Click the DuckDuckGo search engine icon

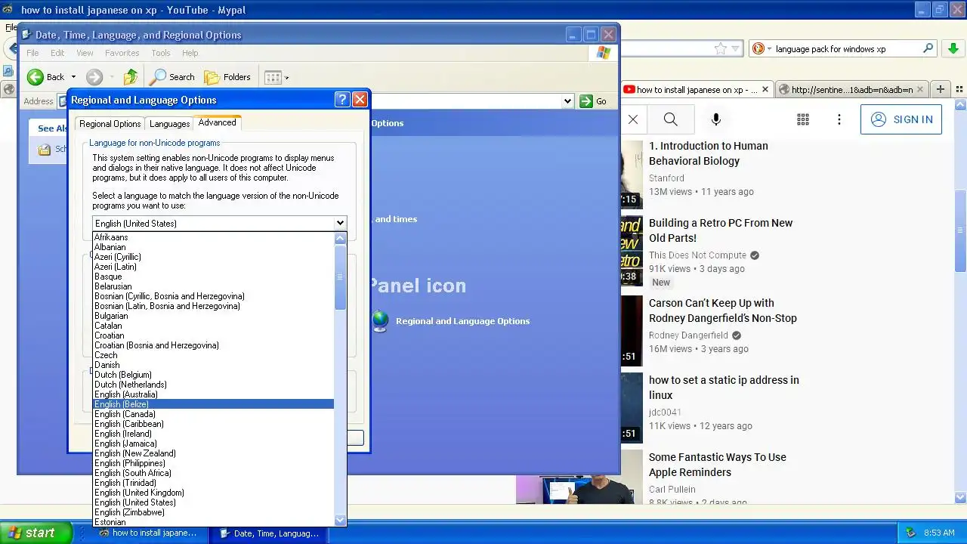click(758, 48)
